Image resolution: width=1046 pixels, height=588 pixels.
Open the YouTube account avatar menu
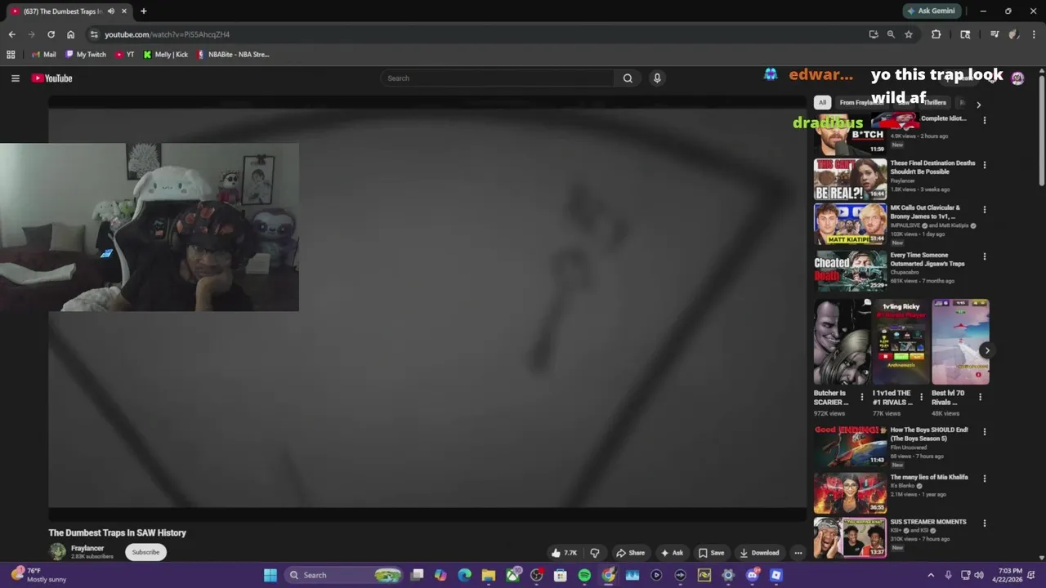[x=1017, y=78]
